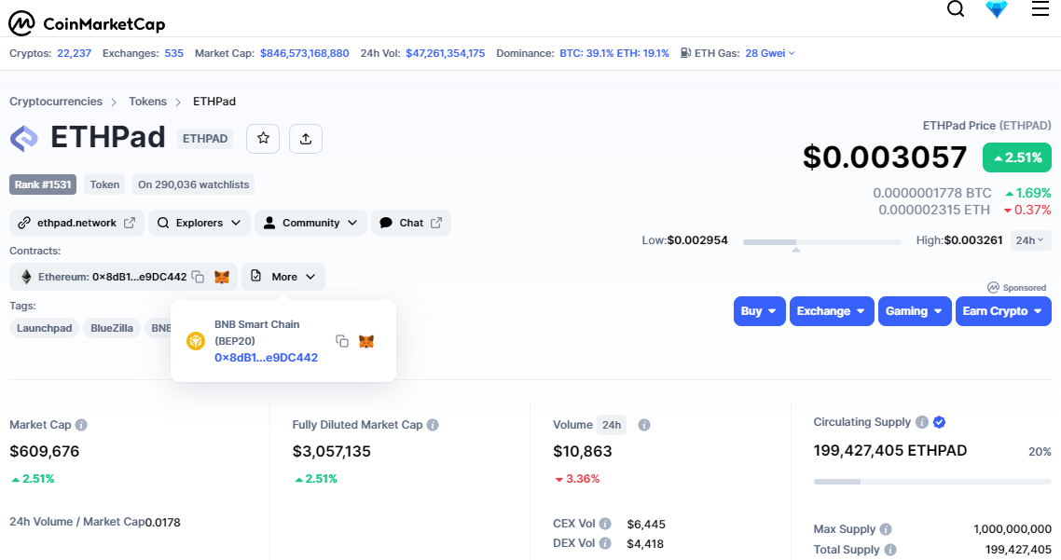Click the ETH Gas pump icon

(x=685, y=53)
